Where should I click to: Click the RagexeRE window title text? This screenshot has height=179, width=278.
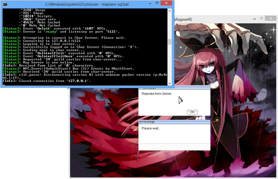coord(183,20)
